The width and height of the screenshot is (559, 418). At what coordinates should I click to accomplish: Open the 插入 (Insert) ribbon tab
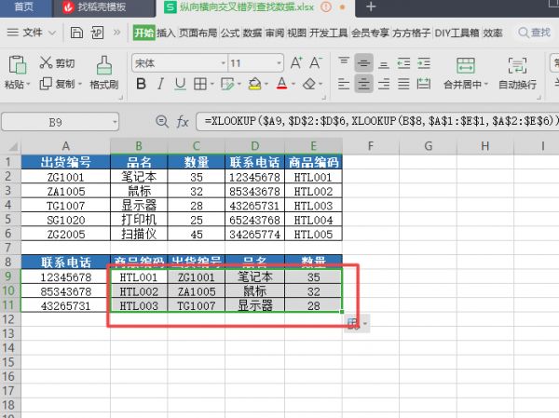click(x=166, y=33)
